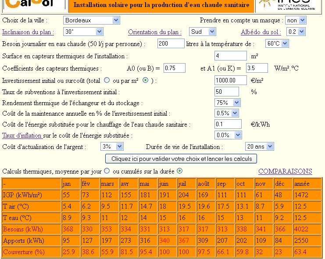325x259 pixels.
Task: Open the albédo dropdown showing 0.2
Action: tap(296, 32)
